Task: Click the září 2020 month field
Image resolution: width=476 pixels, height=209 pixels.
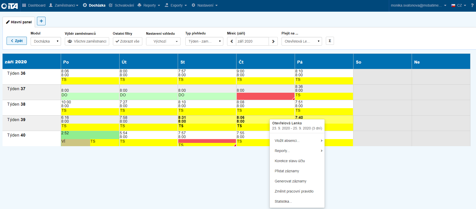Action: pos(252,41)
